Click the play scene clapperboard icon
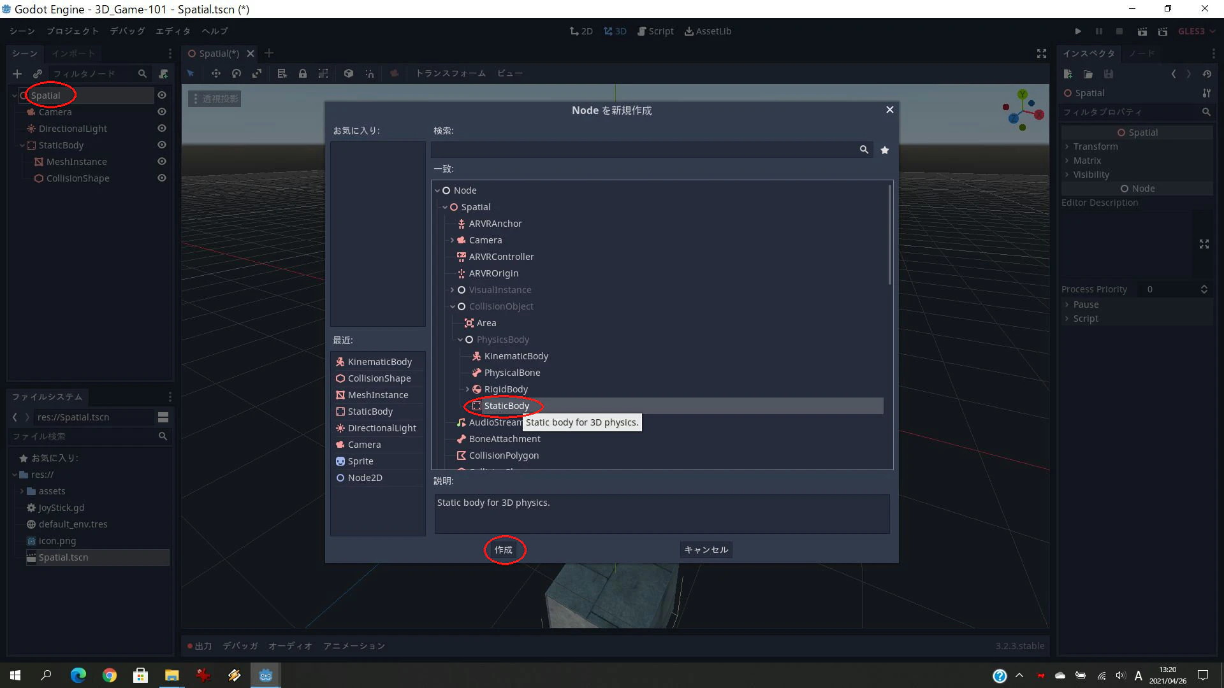This screenshot has width=1224, height=688. 1142,31
